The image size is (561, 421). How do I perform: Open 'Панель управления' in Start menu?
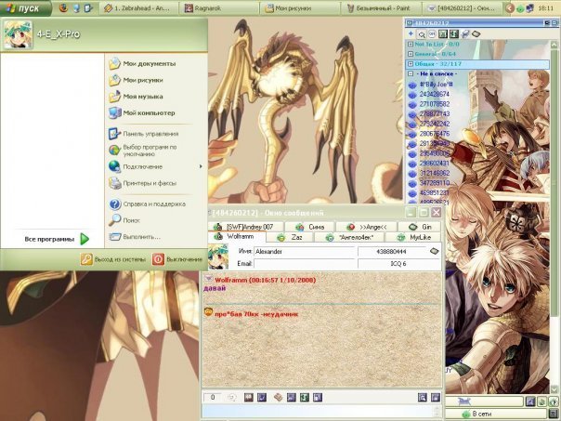147,133
